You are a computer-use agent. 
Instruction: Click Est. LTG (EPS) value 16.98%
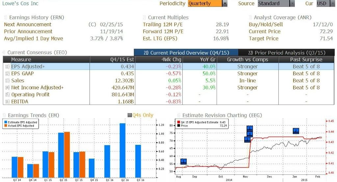click(x=221, y=38)
